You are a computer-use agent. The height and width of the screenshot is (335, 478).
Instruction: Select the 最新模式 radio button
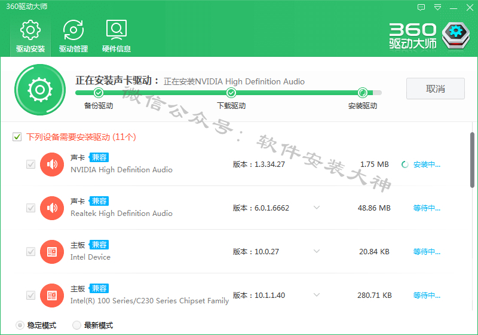(x=76, y=325)
